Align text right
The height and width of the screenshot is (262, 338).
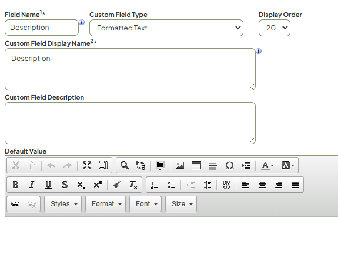click(x=279, y=185)
